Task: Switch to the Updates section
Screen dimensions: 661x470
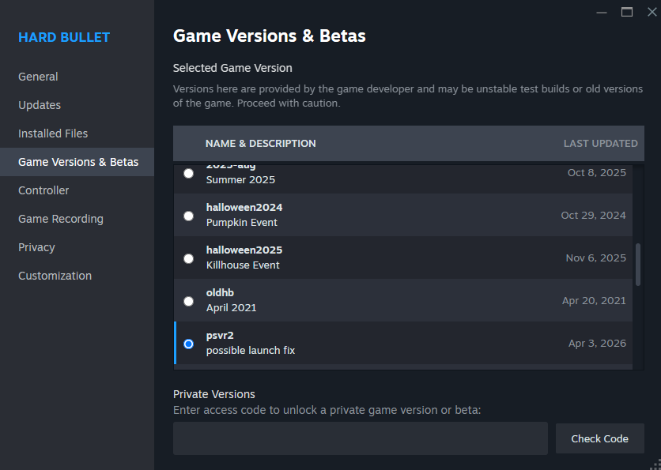Action: click(x=40, y=105)
